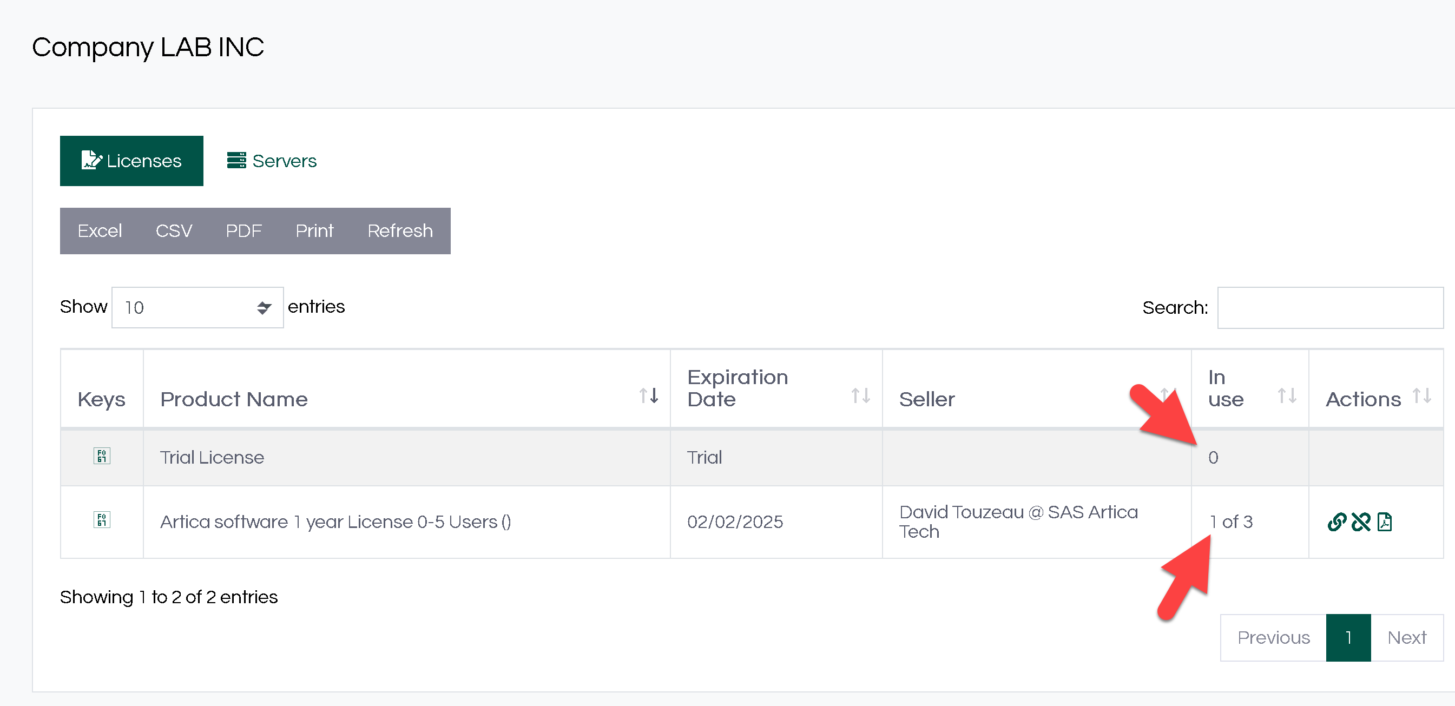Refresh the licenses table
This screenshot has height=706, width=1455.
(x=400, y=231)
